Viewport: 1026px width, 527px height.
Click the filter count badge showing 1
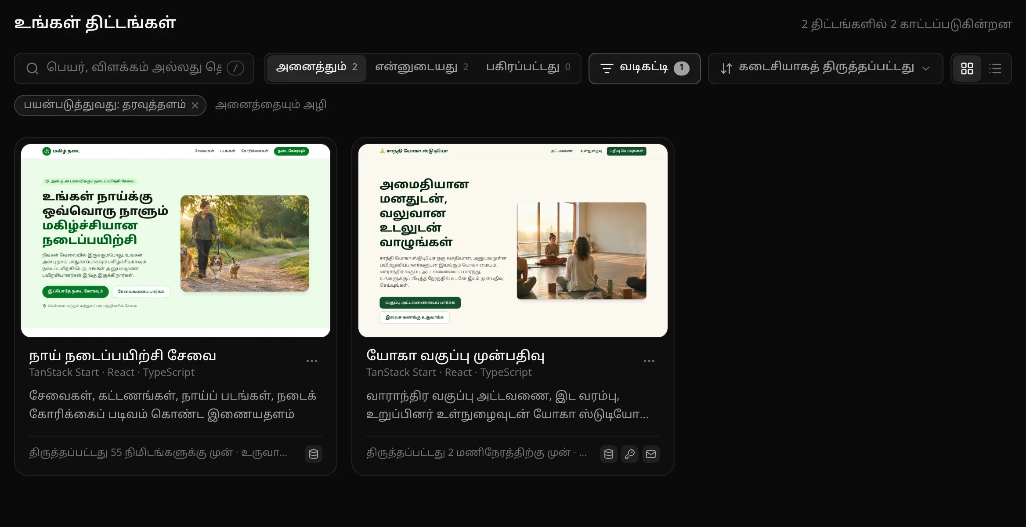(x=681, y=68)
